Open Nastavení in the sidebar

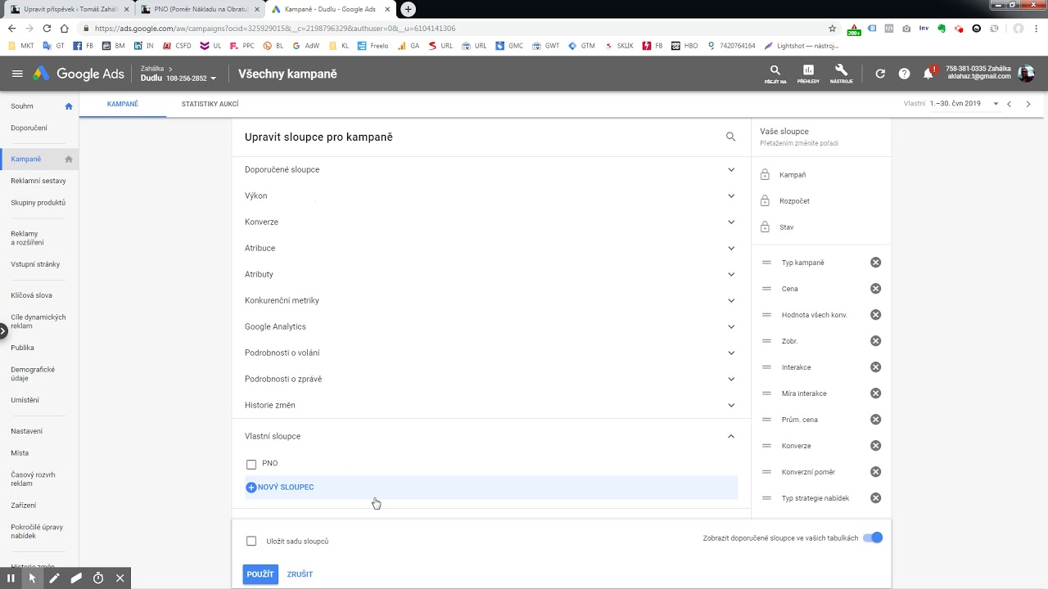[x=27, y=431]
